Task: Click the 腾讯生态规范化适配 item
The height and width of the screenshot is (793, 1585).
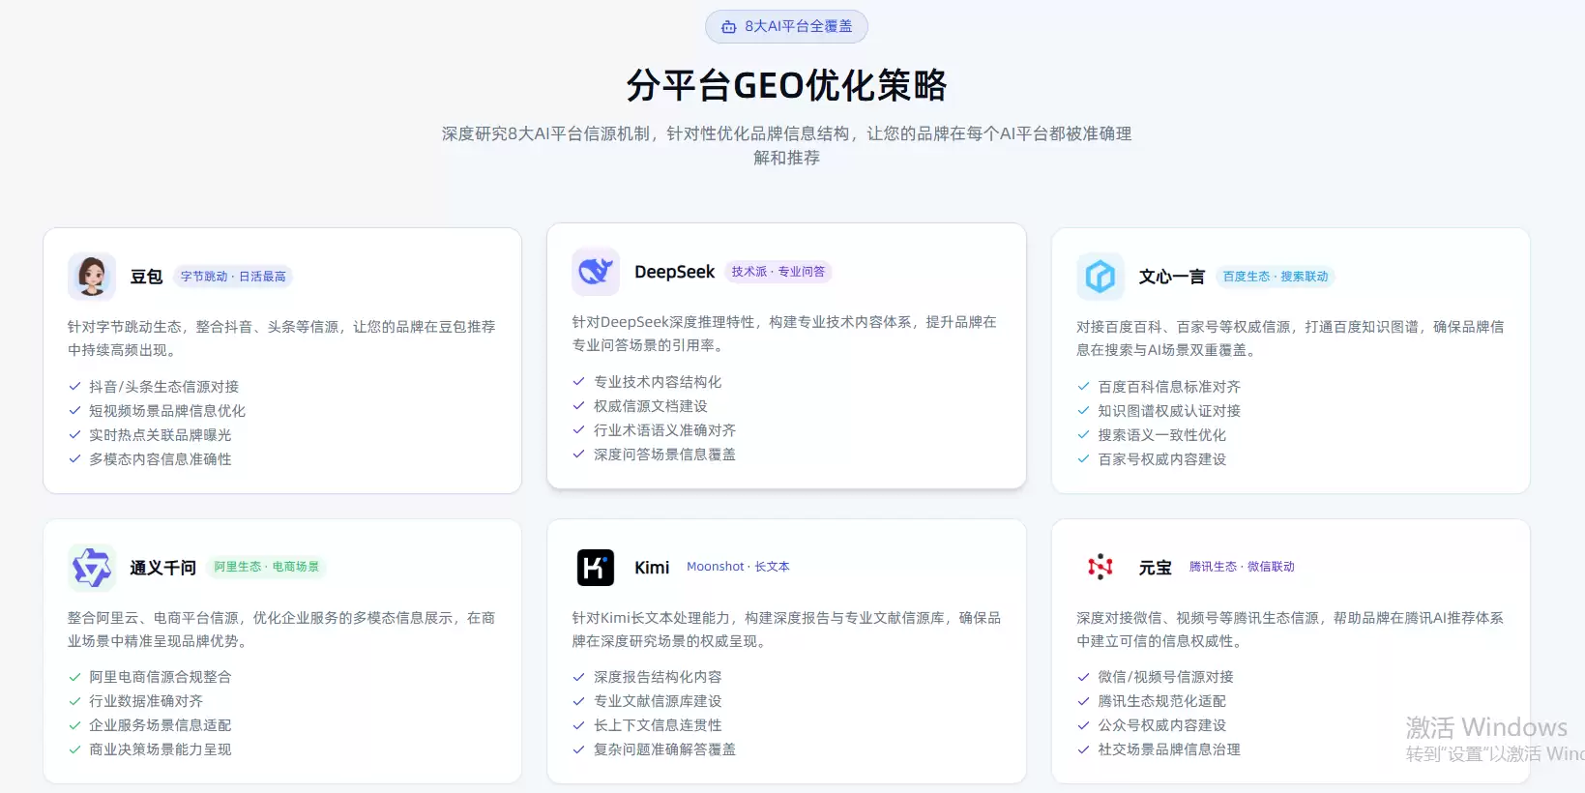Action: point(1152,701)
